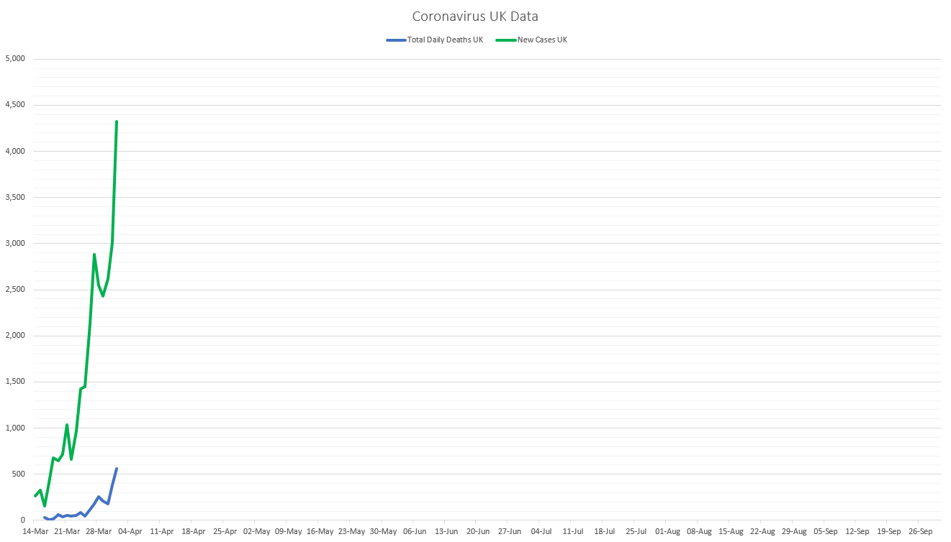Click the 28-Mar date axis label

click(x=99, y=532)
